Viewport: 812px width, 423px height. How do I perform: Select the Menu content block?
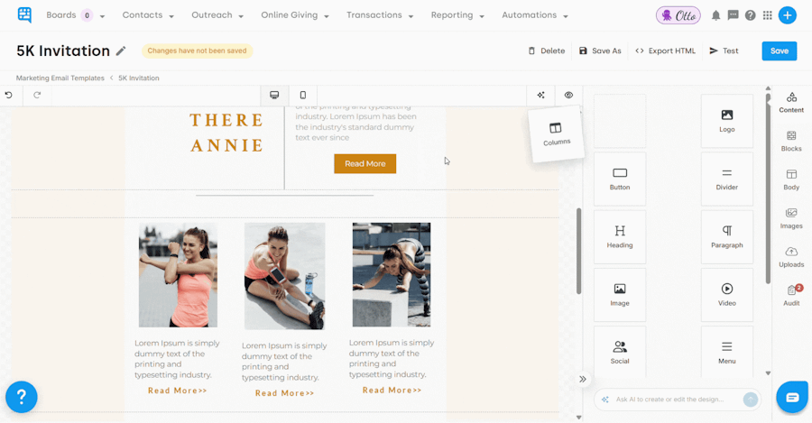[726, 352]
